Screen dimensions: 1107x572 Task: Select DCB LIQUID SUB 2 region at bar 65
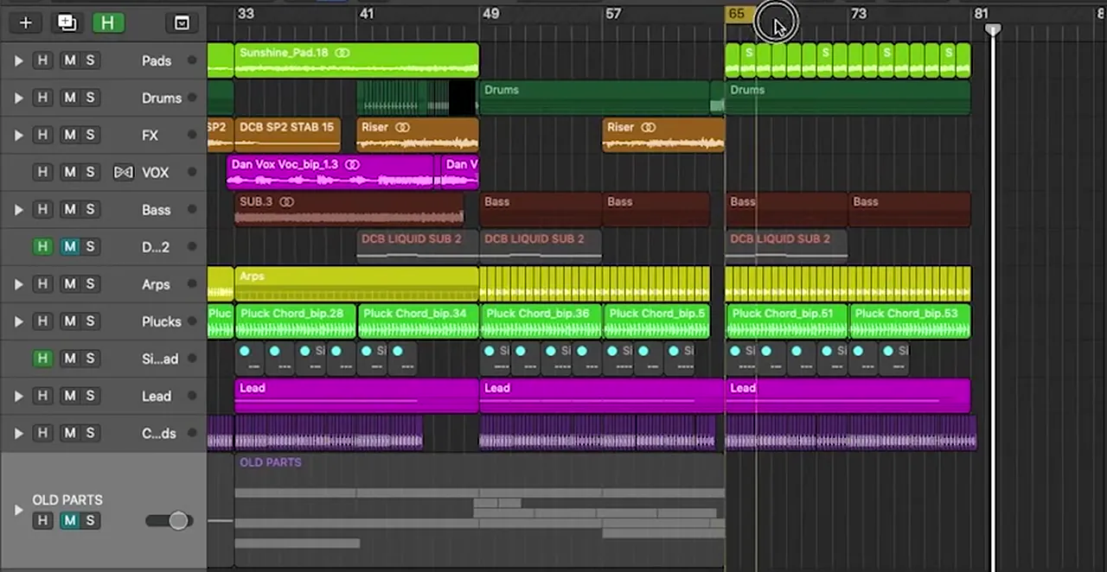[x=786, y=246]
